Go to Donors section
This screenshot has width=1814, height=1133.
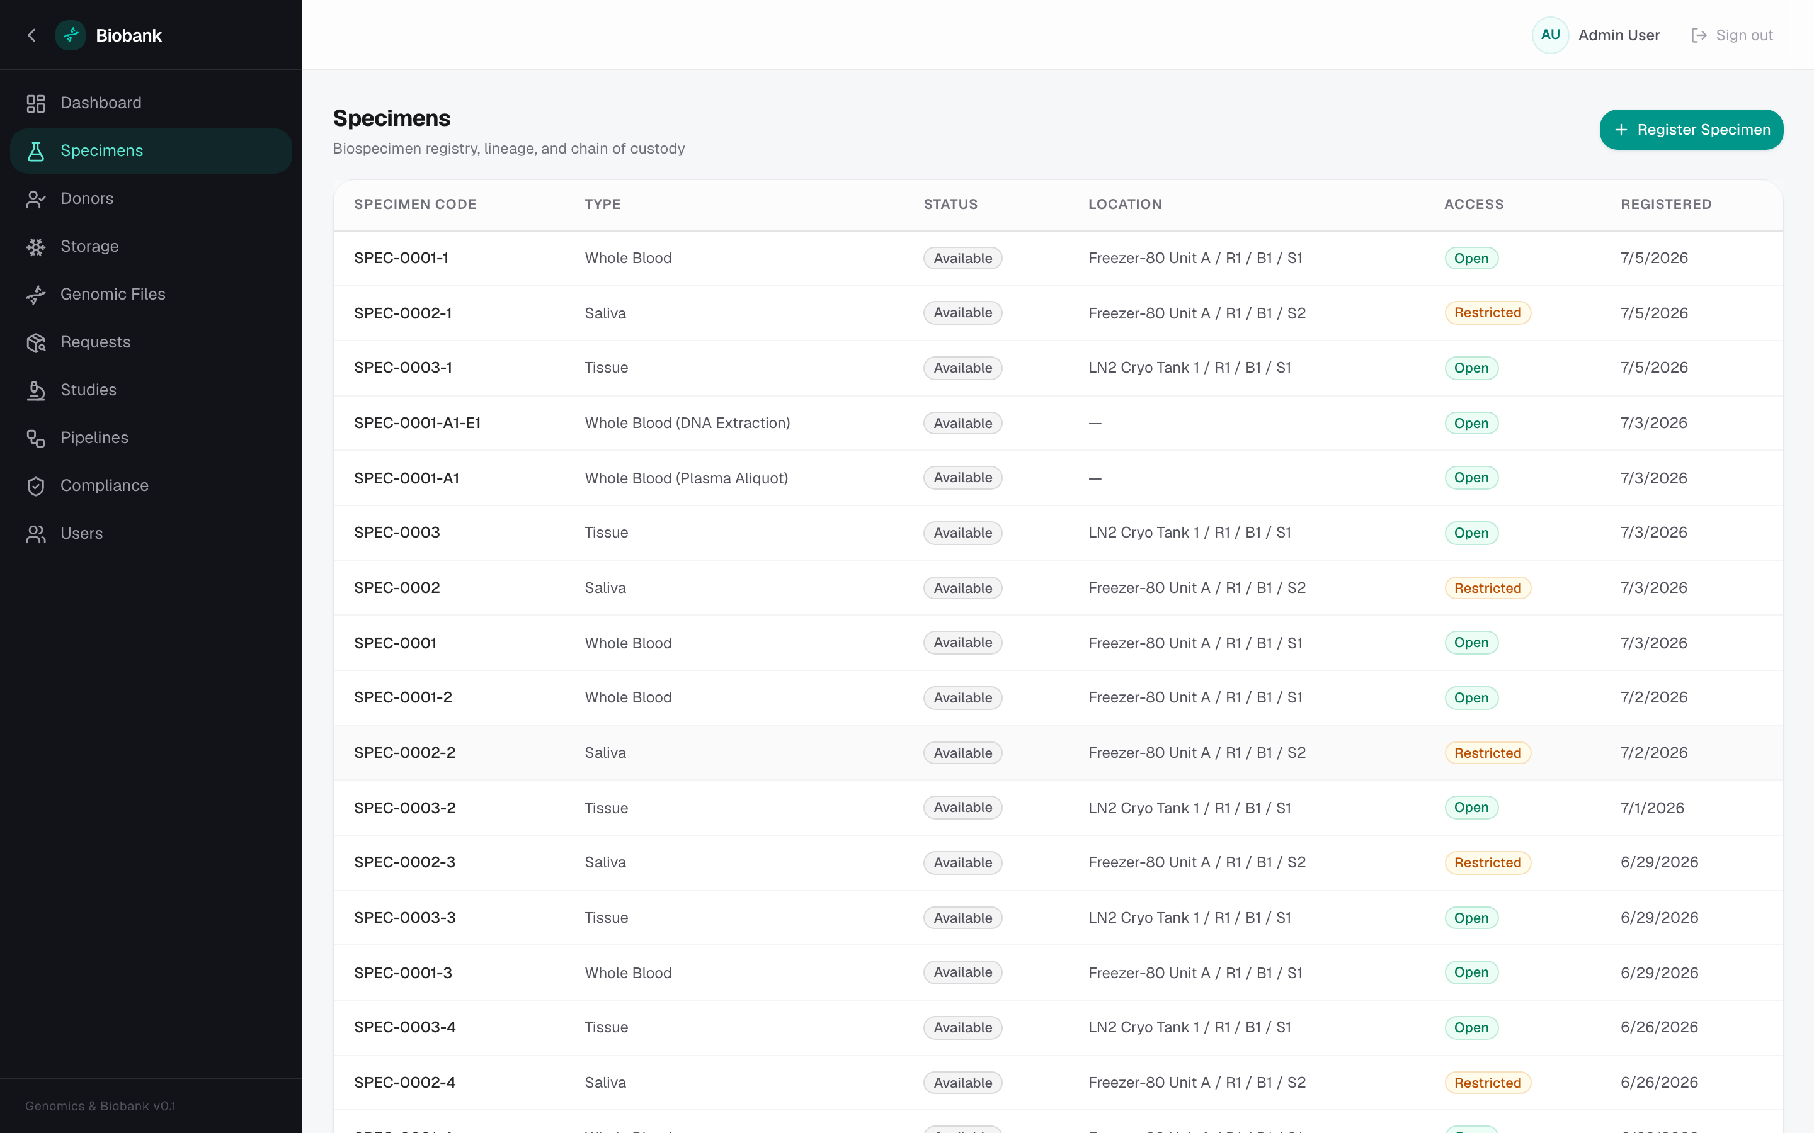pyautogui.click(x=151, y=200)
